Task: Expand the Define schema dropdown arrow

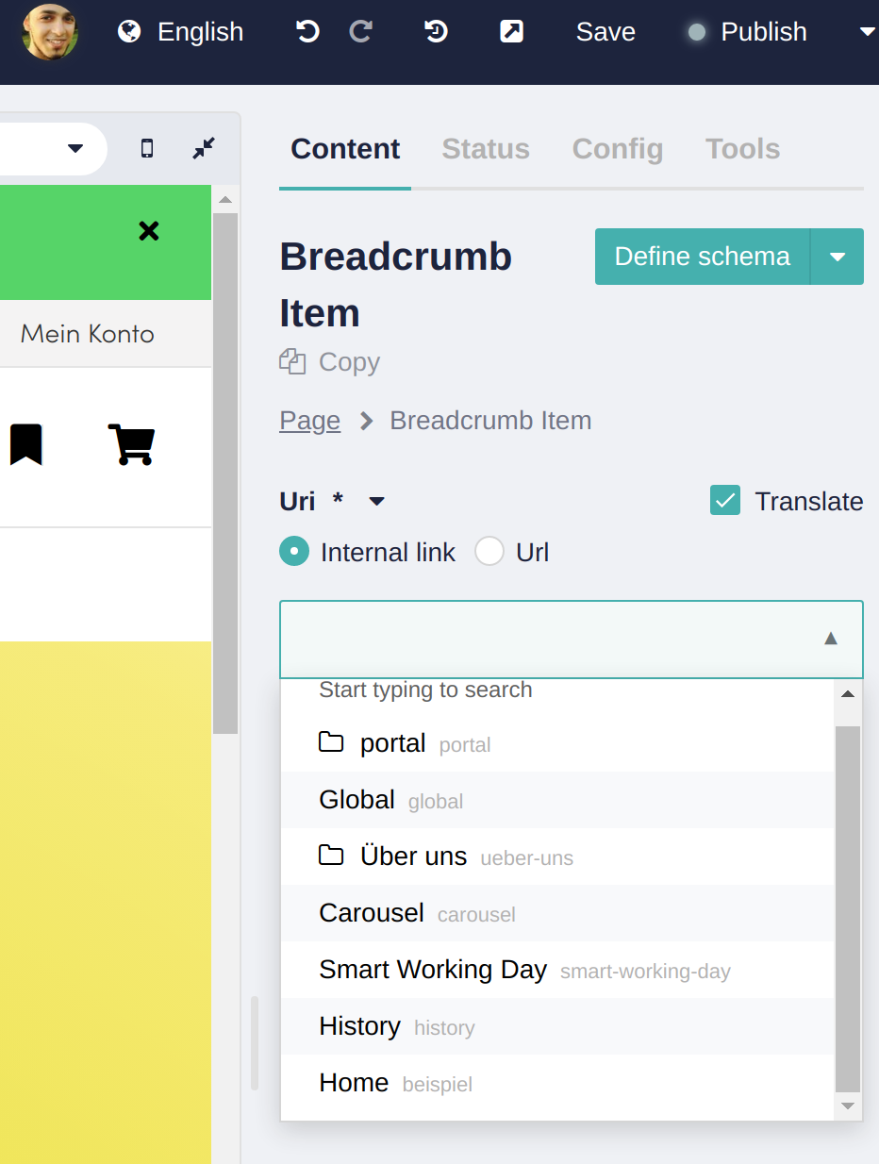Action: point(838,256)
